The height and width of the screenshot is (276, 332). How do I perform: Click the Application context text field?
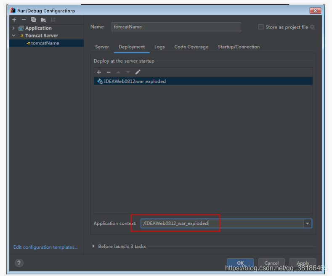(x=222, y=223)
